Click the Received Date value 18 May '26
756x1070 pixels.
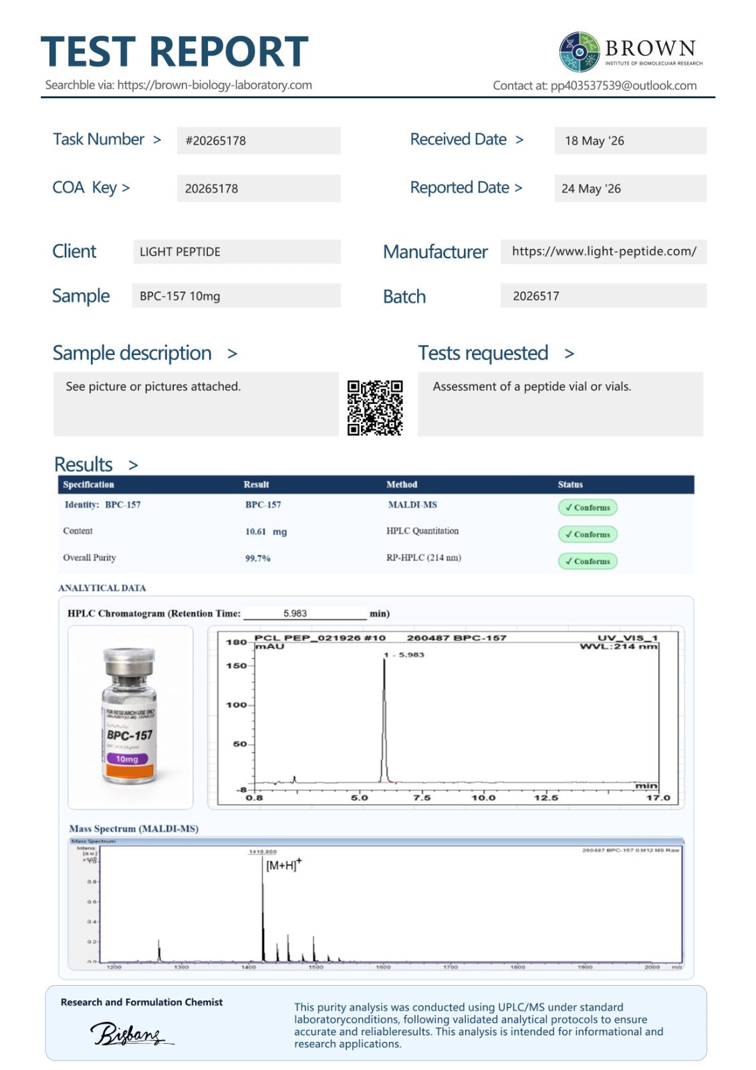pos(630,140)
